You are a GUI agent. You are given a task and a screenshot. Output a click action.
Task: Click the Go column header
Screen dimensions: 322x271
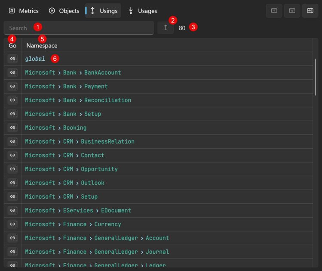[x=12, y=46]
